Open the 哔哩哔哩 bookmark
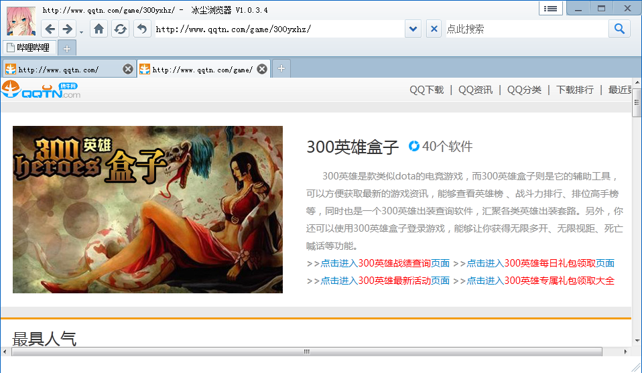 [x=29, y=48]
